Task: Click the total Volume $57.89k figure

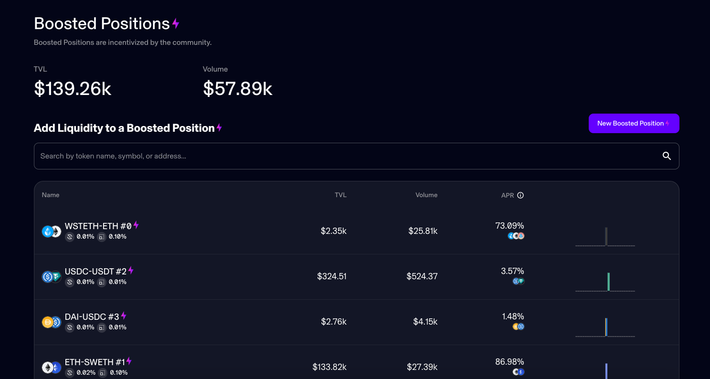Action: point(237,89)
